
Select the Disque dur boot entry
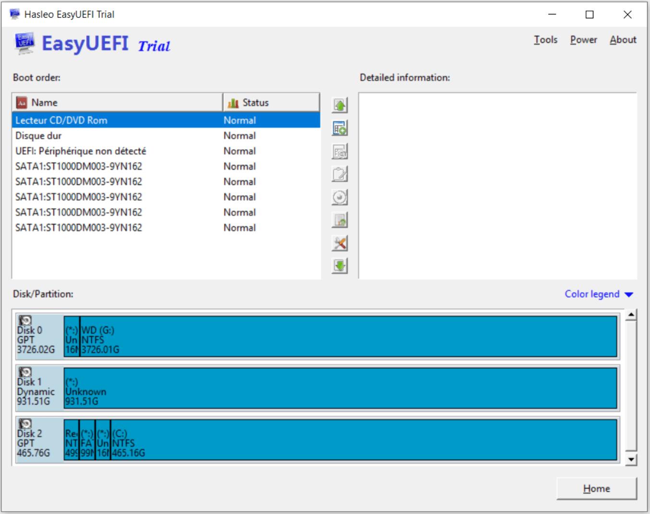click(166, 135)
